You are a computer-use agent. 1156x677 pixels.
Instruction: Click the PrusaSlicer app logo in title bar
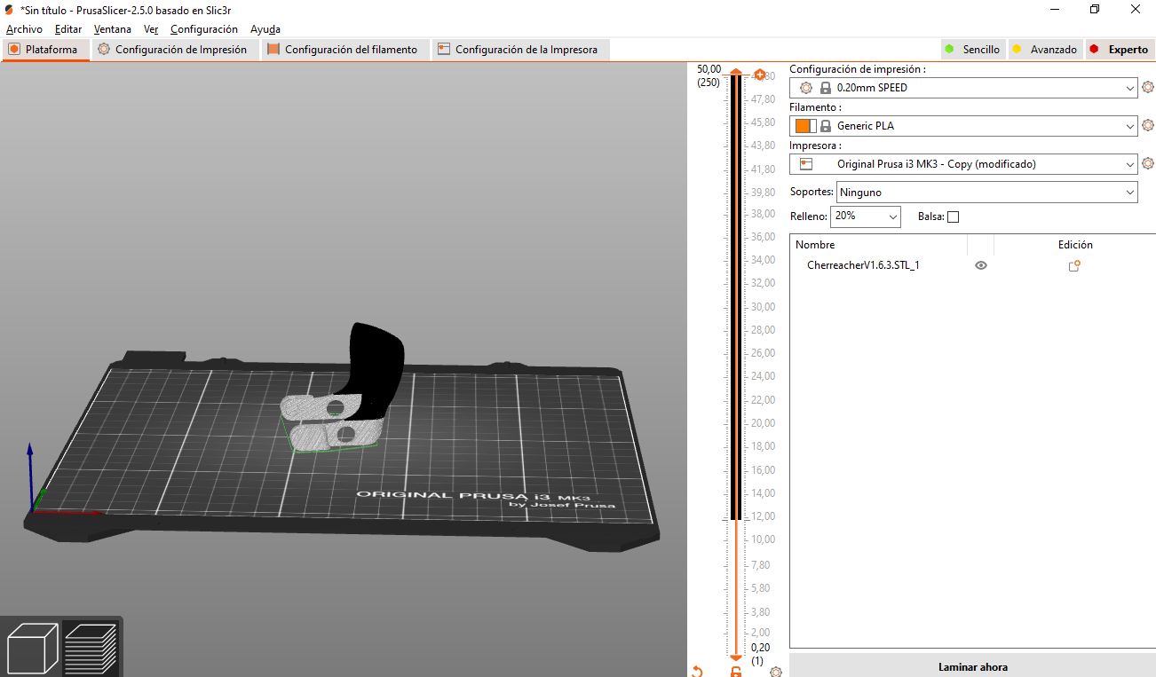click(9, 9)
